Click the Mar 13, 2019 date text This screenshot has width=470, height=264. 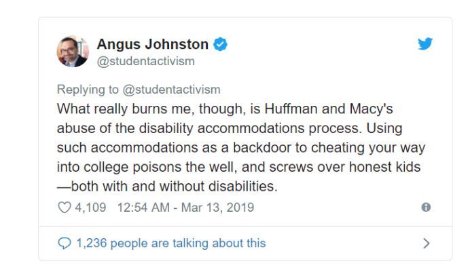[217, 208]
